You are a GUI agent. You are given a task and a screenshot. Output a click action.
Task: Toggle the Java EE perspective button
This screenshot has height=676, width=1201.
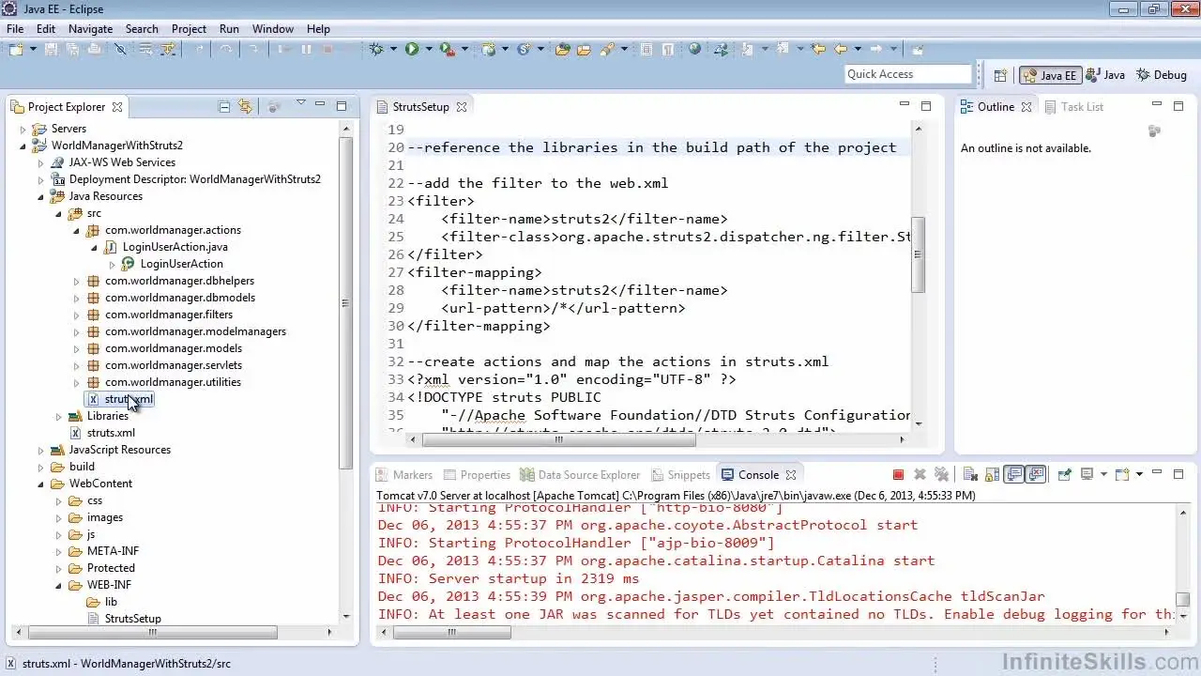pyautogui.click(x=1050, y=75)
